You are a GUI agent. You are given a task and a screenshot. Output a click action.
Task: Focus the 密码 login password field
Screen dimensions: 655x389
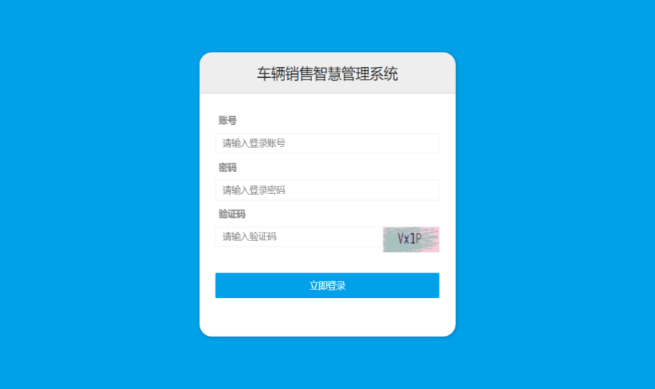coord(327,190)
